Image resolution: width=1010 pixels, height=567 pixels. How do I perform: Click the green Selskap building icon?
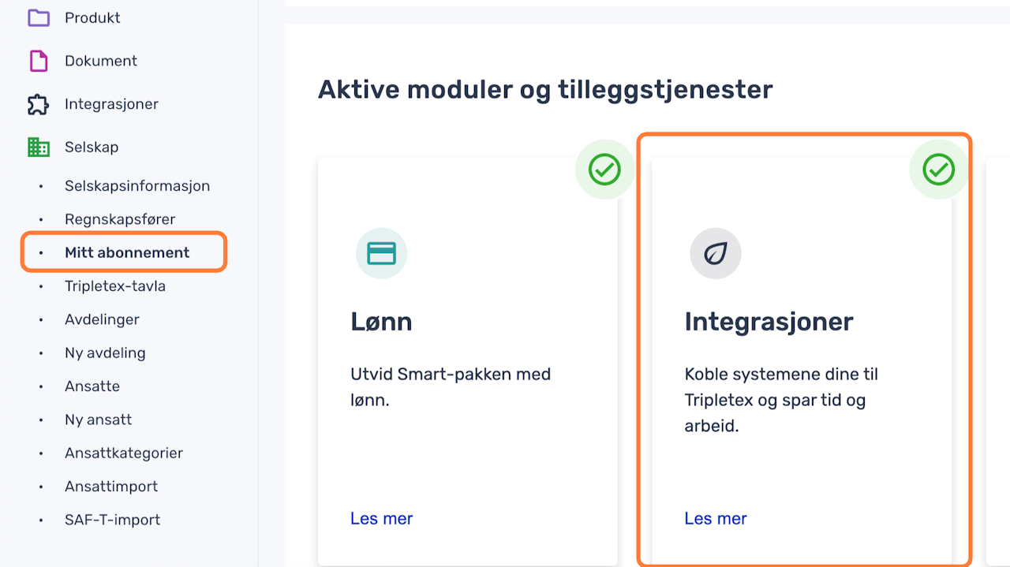coord(38,147)
